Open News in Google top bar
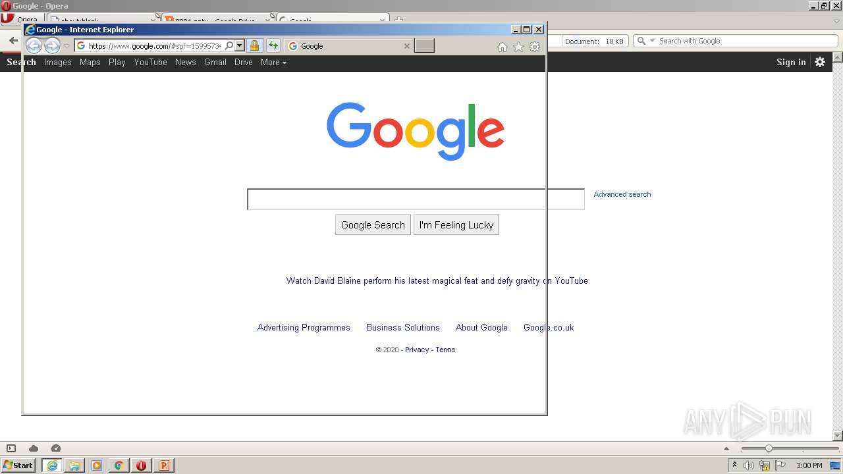 point(185,62)
